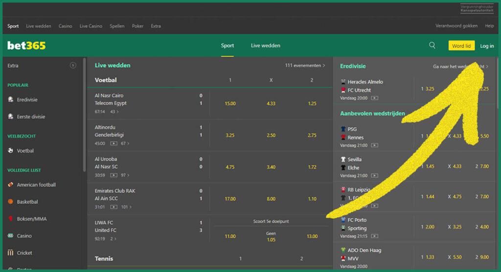Screen dimensions: 501x272
Task: Click the Sevilla shirt icon
Action: 343,159
